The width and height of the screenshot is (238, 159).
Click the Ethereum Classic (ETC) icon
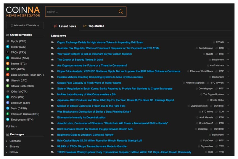tap(8, 114)
